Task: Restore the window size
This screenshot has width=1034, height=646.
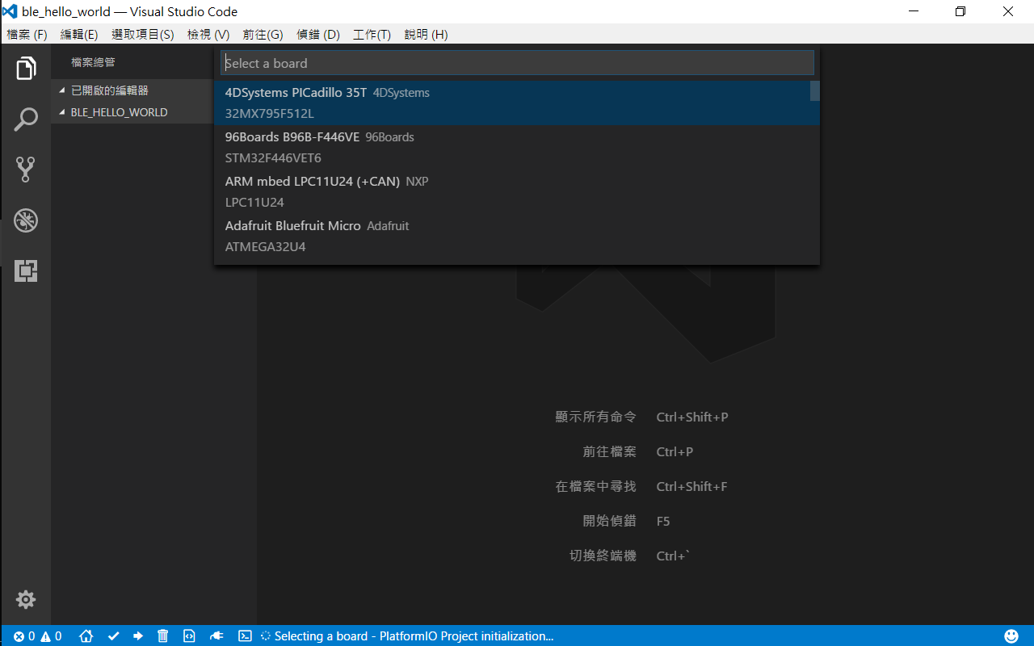Action: [x=960, y=11]
